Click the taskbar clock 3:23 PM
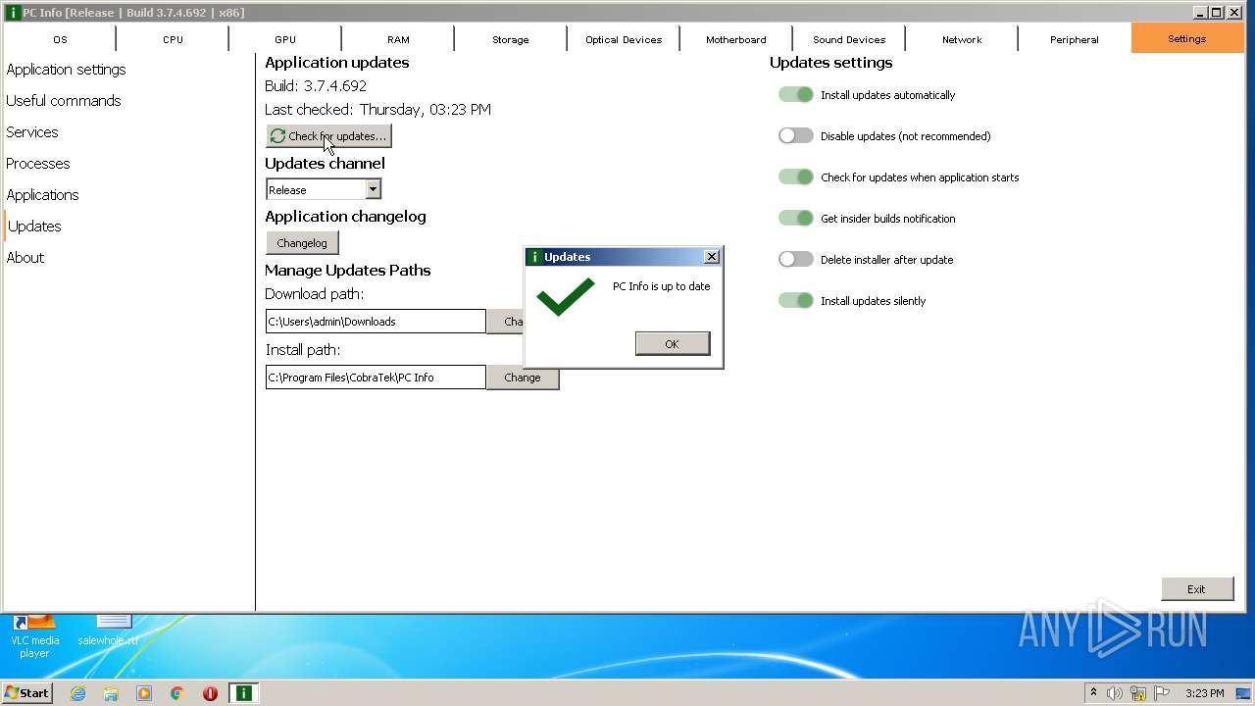This screenshot has width=1255, height=706. (1204, 693)
